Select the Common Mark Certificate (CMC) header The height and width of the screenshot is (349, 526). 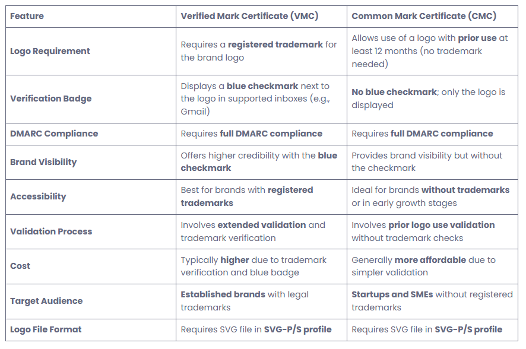tap(424, 16)
